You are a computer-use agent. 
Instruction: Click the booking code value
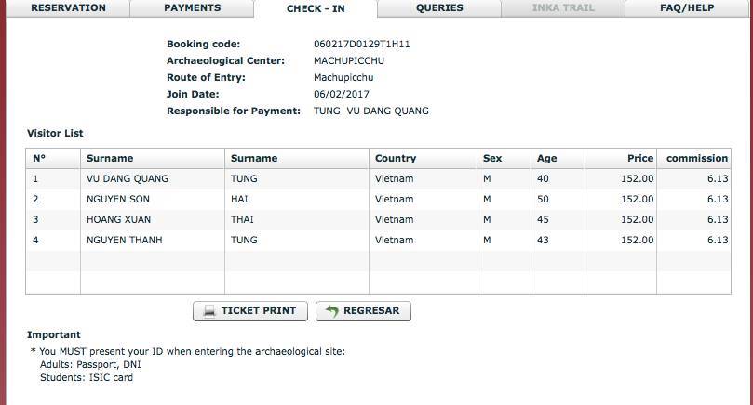pos(362,44)
